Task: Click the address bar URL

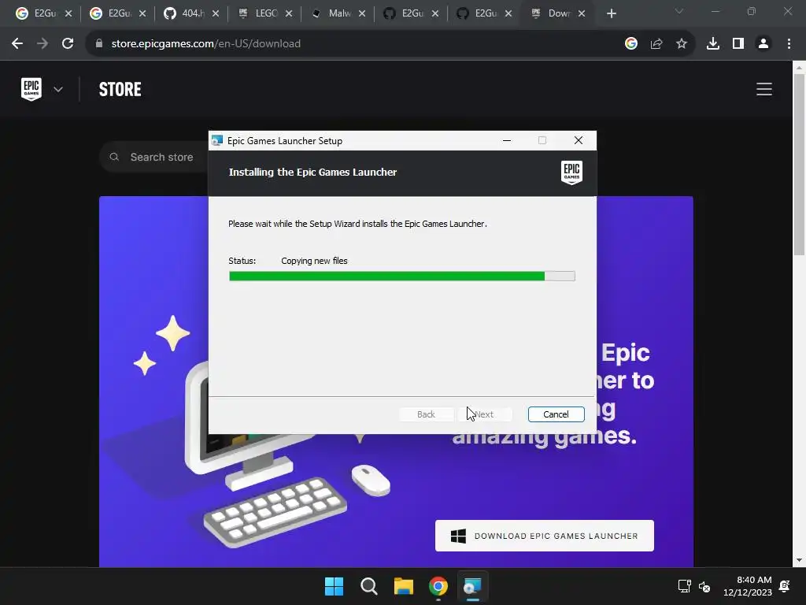Action: [x=205, y=44]
